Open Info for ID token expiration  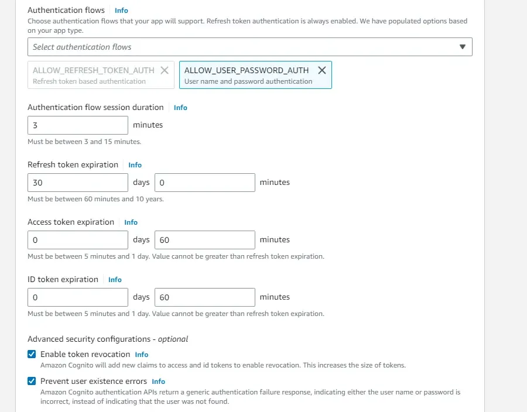tap(115, 280)
